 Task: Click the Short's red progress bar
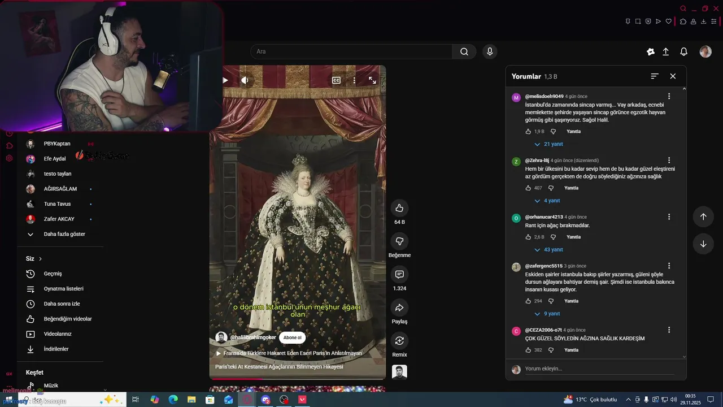(x=297, y=379)
